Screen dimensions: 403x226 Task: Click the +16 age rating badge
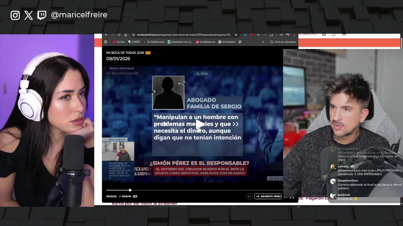coord(148,53)
